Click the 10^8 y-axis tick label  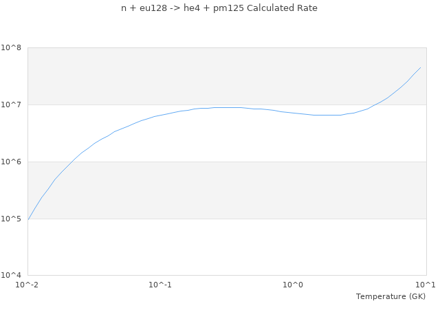(12, 47)
